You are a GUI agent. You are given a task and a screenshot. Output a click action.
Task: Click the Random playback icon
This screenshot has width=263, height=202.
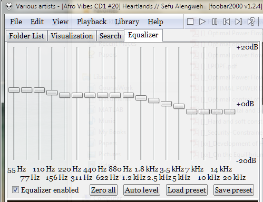click(x=251, y=22)
